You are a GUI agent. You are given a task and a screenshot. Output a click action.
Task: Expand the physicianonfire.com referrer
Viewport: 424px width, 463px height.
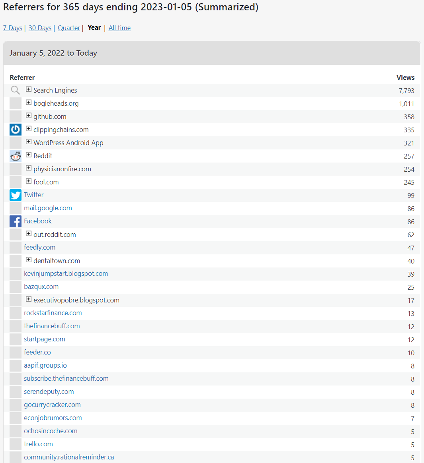point(28,168)
